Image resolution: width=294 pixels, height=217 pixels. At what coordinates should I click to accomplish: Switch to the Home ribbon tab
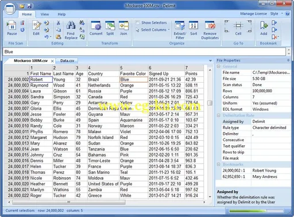coord(27,14)
